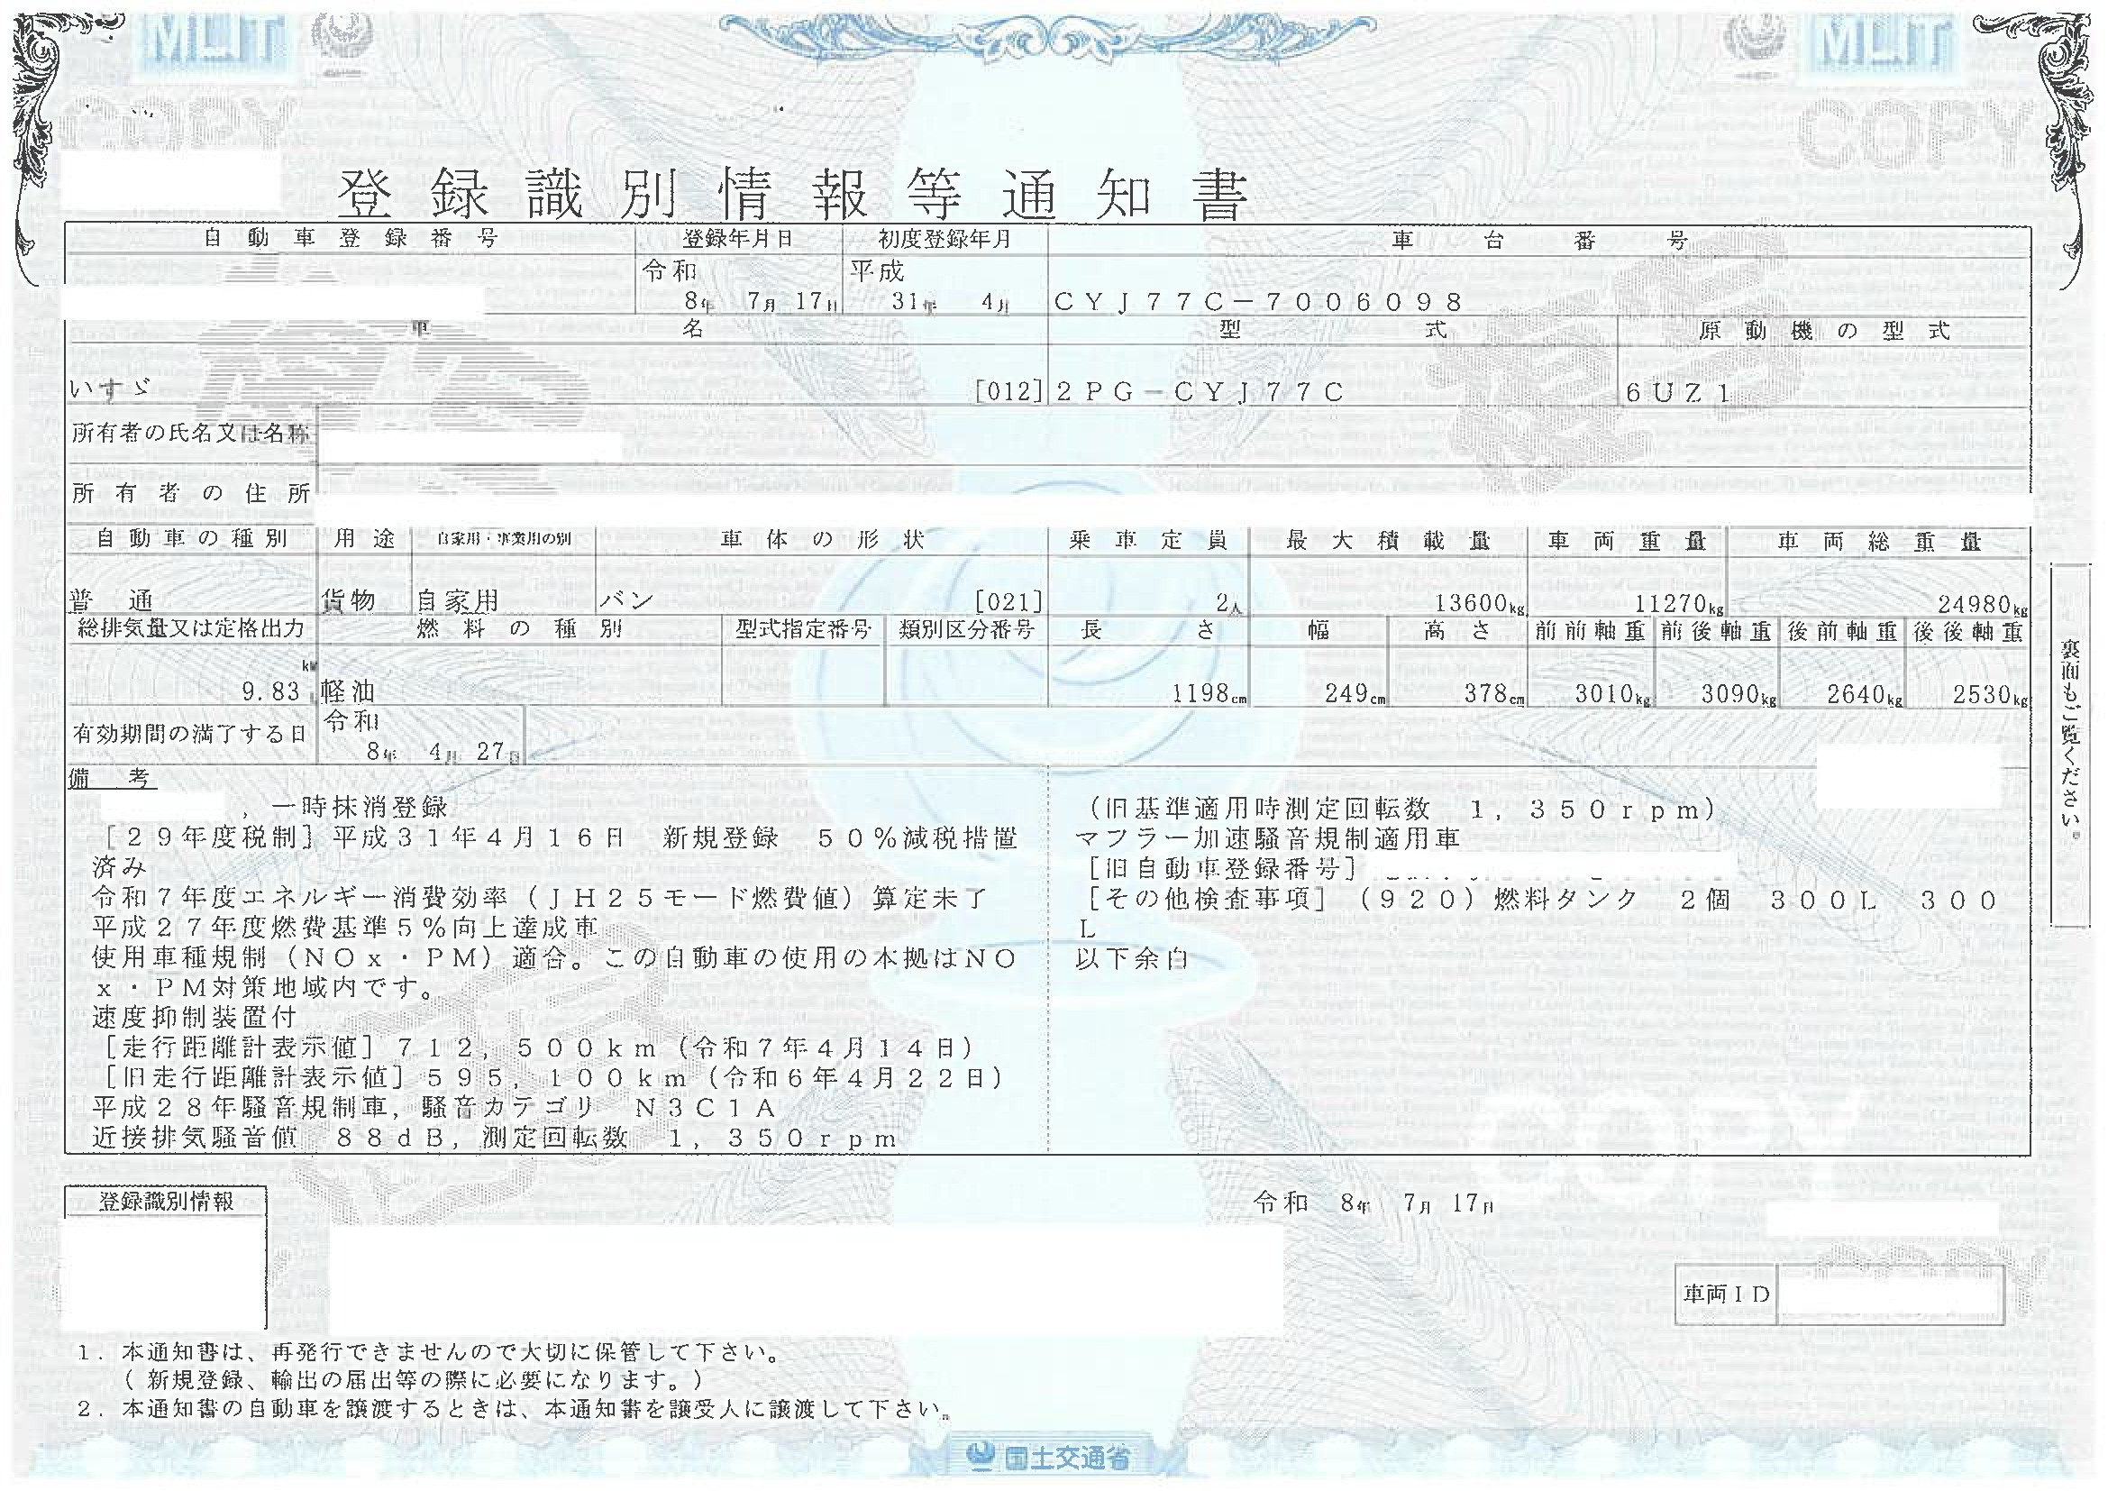Click the 以下余白 text

click(1132, 959)
